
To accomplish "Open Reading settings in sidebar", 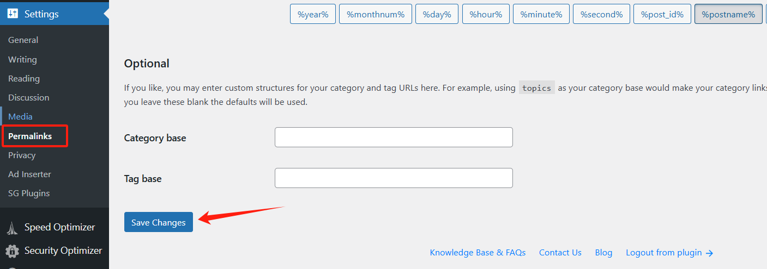I will [x=24, y=79].
